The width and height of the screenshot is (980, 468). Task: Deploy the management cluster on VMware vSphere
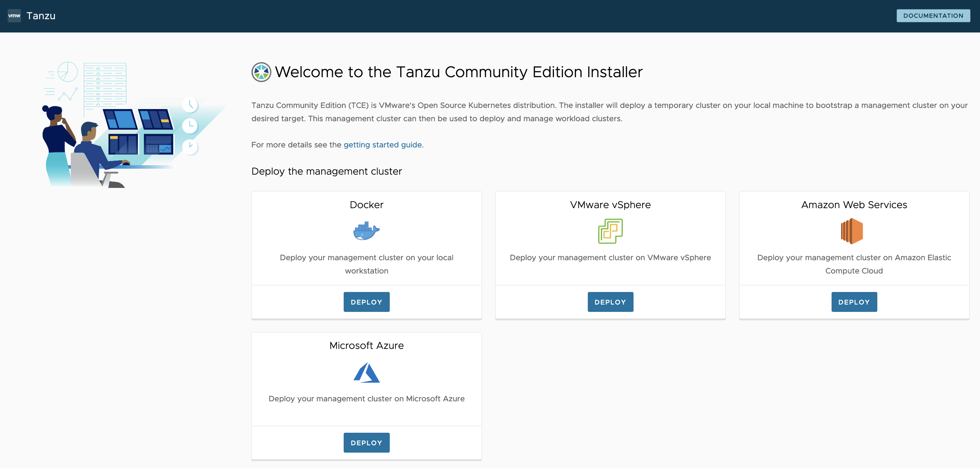coord(610,302)
